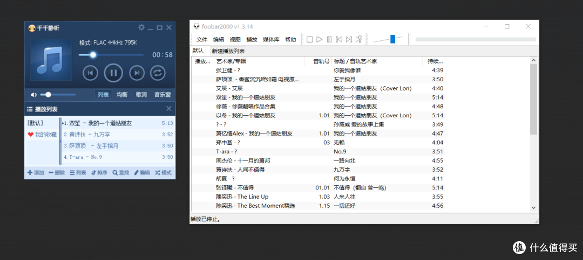Viewport: 583px width, 260px height.
Task: Click foobar2000 scrollbar up arrow
Action: point(533,60)
